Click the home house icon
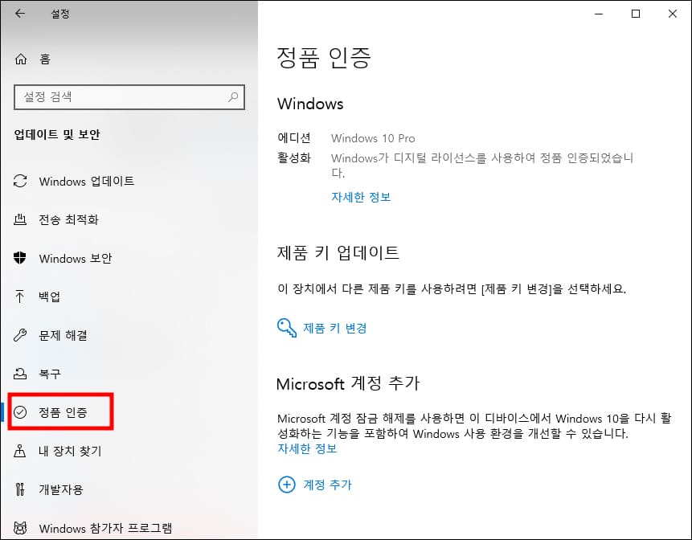Image resolution: width=692 pixels, height=540 pixels. point(21,59)
